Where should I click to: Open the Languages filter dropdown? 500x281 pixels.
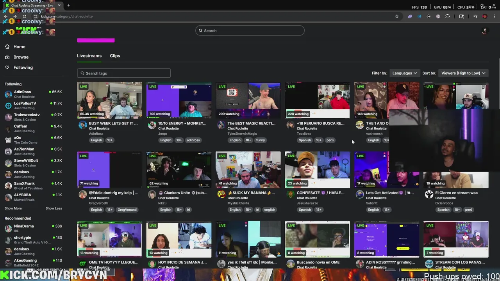404,73
